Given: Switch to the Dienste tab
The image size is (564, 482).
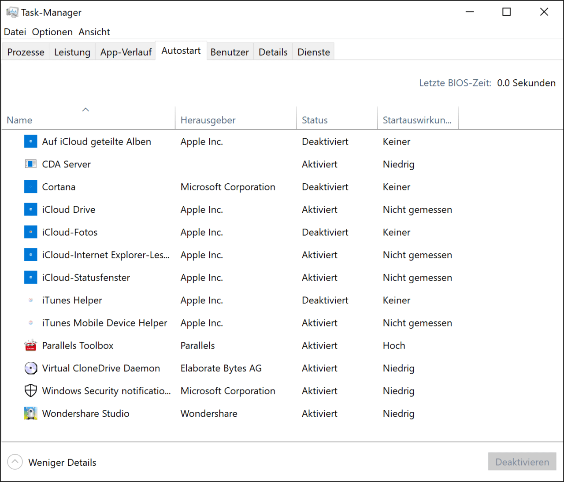Looking at the screenshot, I should 313,52.
